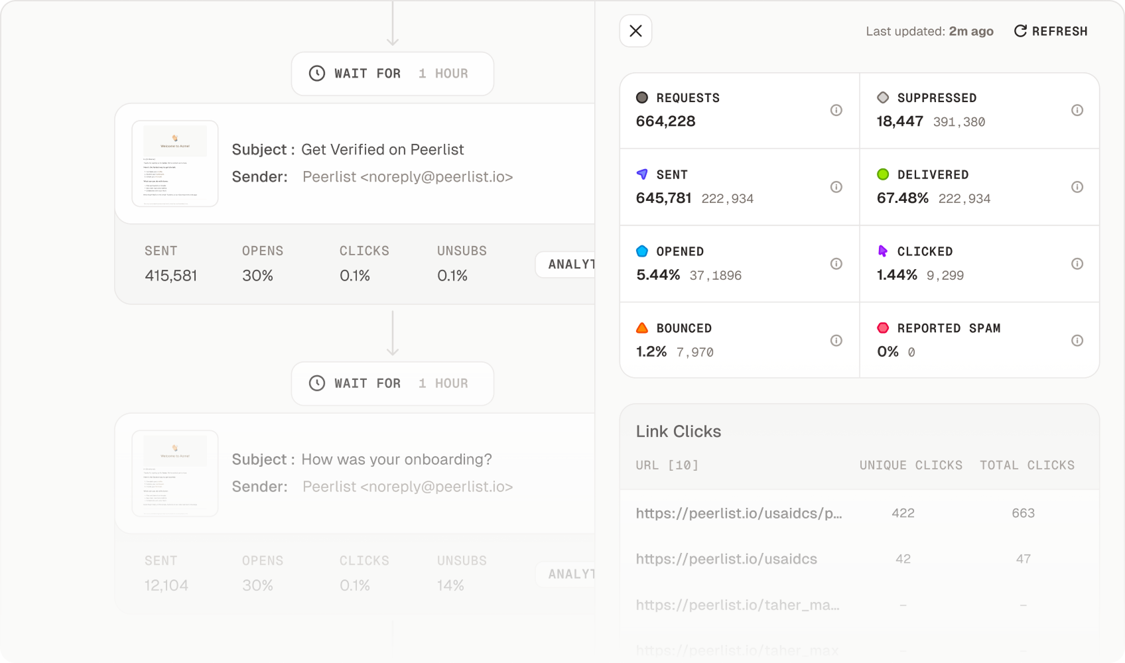Click the info icon next to Opened stat
Image resolution: width=1125 pixels, height=663 pixels.
[836, 263]
